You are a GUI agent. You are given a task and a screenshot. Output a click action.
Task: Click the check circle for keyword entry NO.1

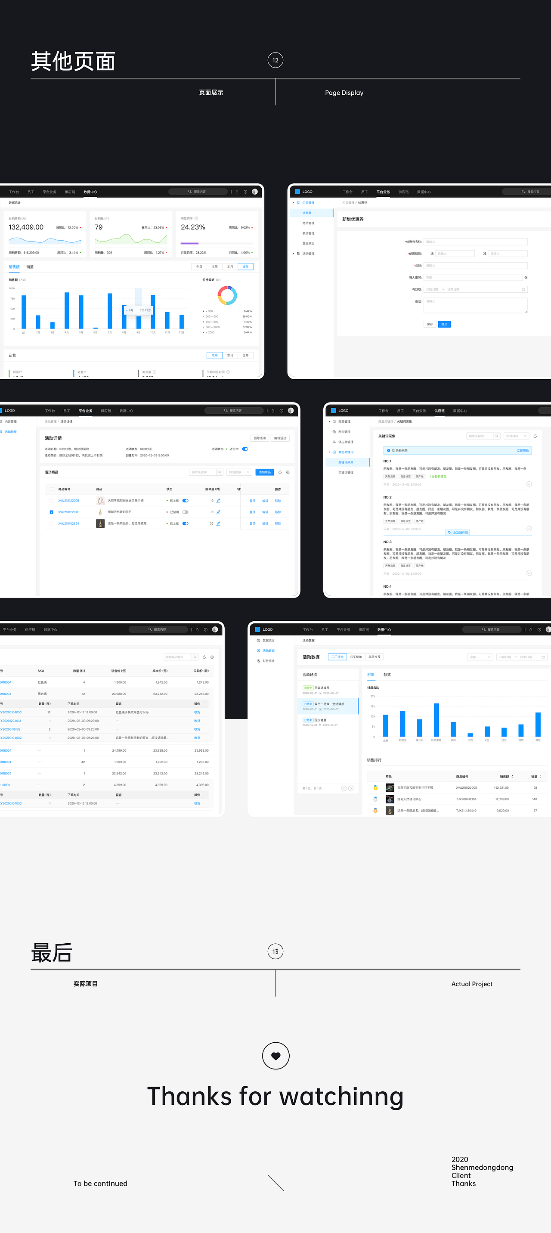[529, 484]
